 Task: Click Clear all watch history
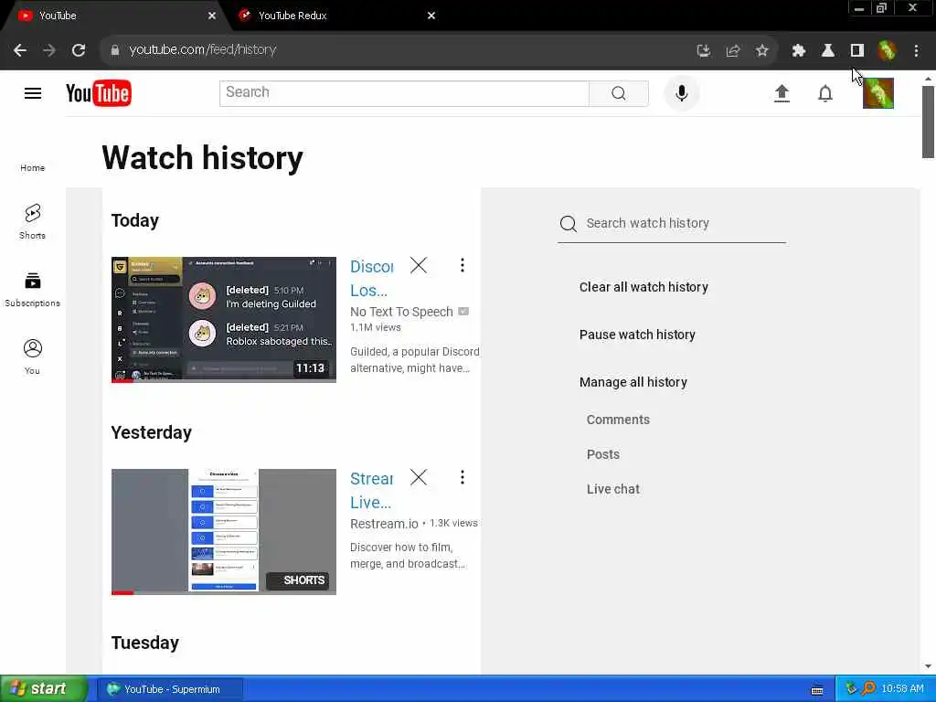pos(643,287)
